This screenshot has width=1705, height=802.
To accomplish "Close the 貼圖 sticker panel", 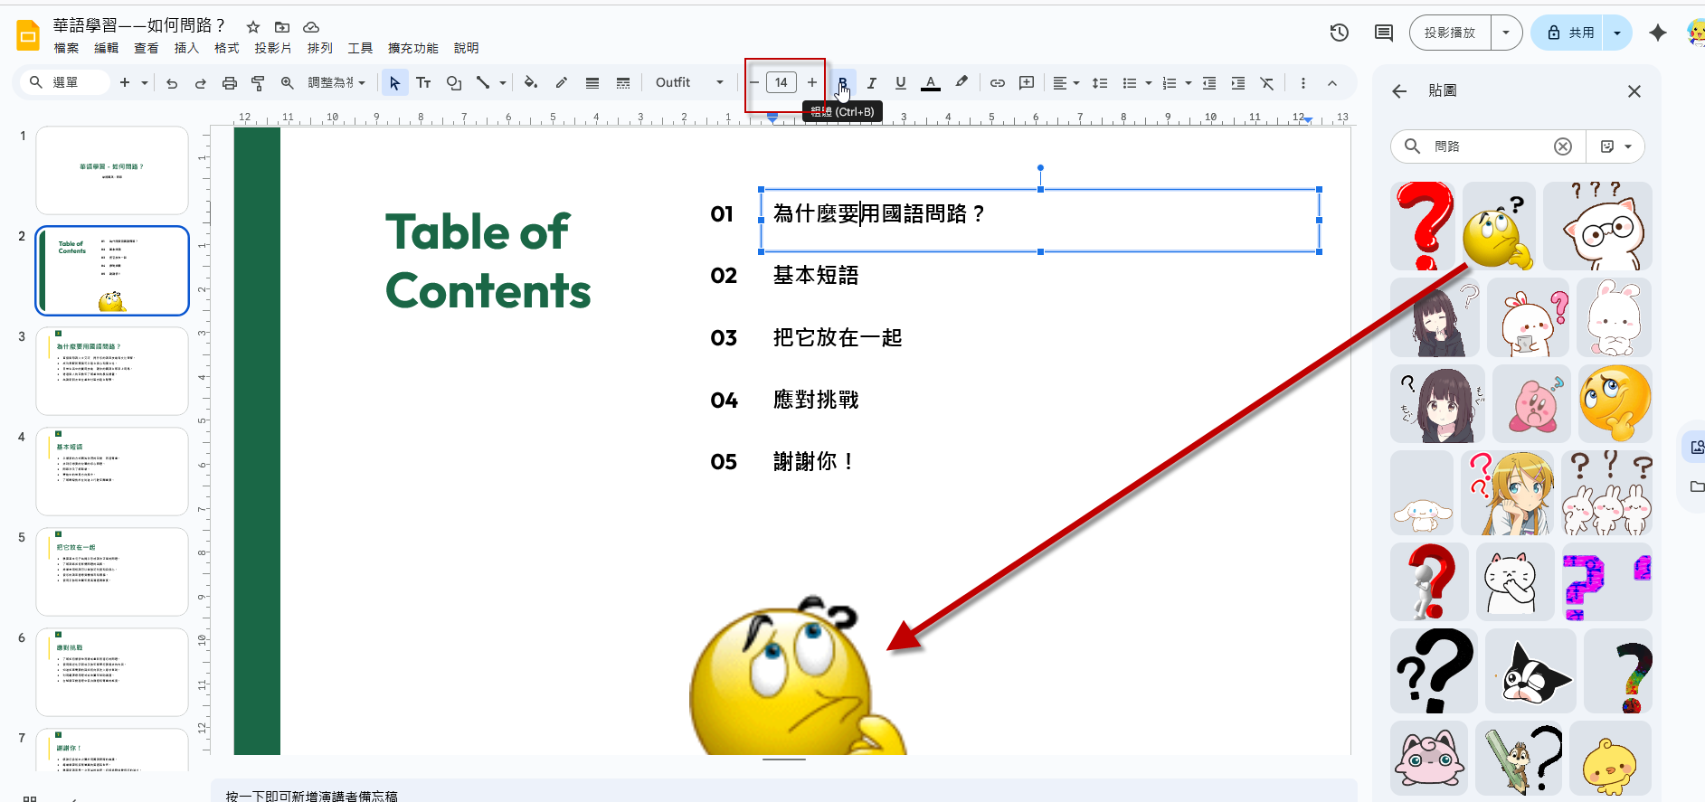I will pos(1634,91).
